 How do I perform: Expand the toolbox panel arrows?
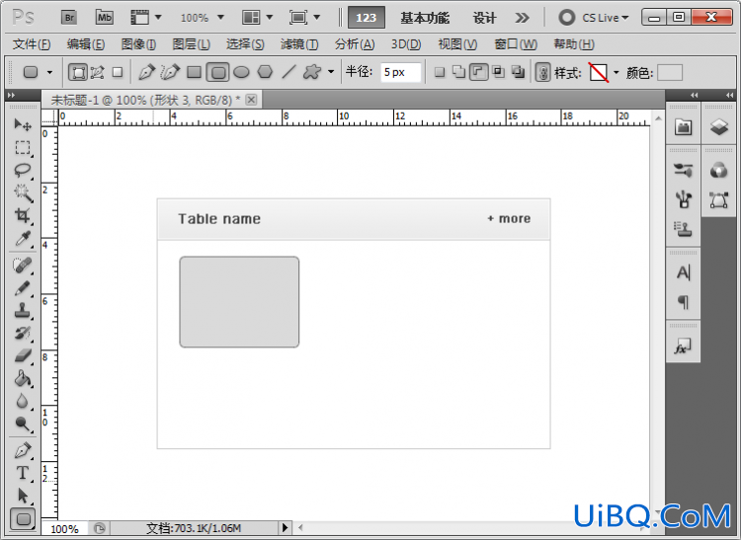[x=11, y=95]
